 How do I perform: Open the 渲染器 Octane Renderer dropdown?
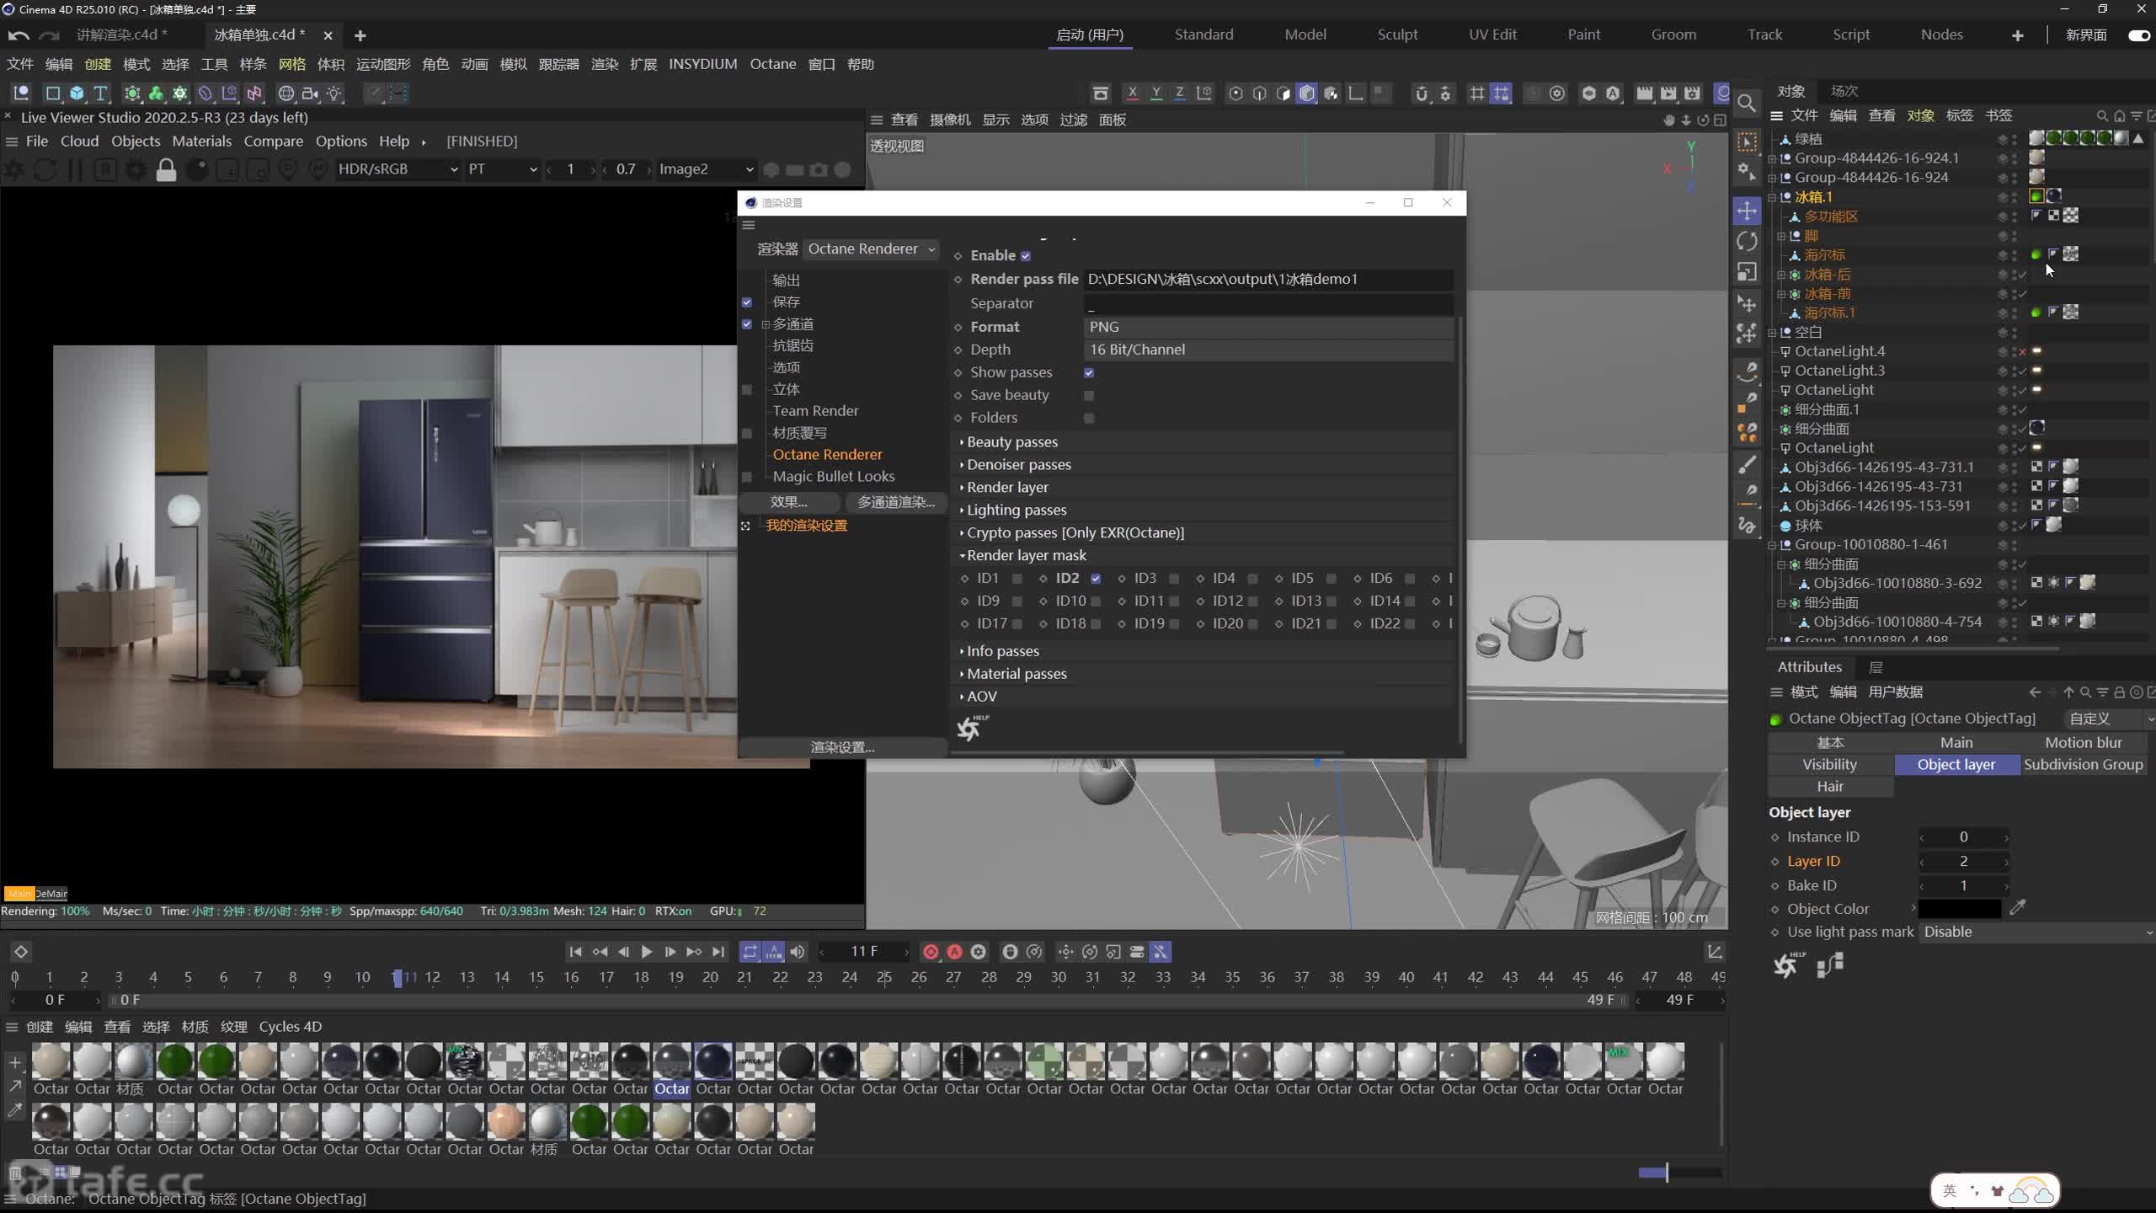[871, 249]
